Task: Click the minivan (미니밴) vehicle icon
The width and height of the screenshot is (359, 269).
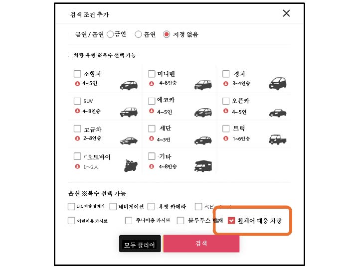Action: [x=203, y=85]
